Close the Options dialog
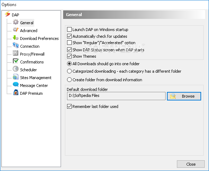 pyautogui.click(x=191, y=164)
